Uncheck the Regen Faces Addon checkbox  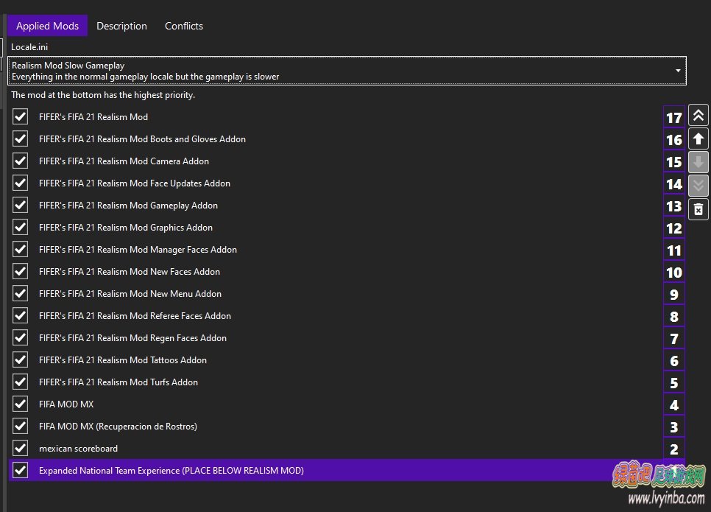[x=21, y=337]
